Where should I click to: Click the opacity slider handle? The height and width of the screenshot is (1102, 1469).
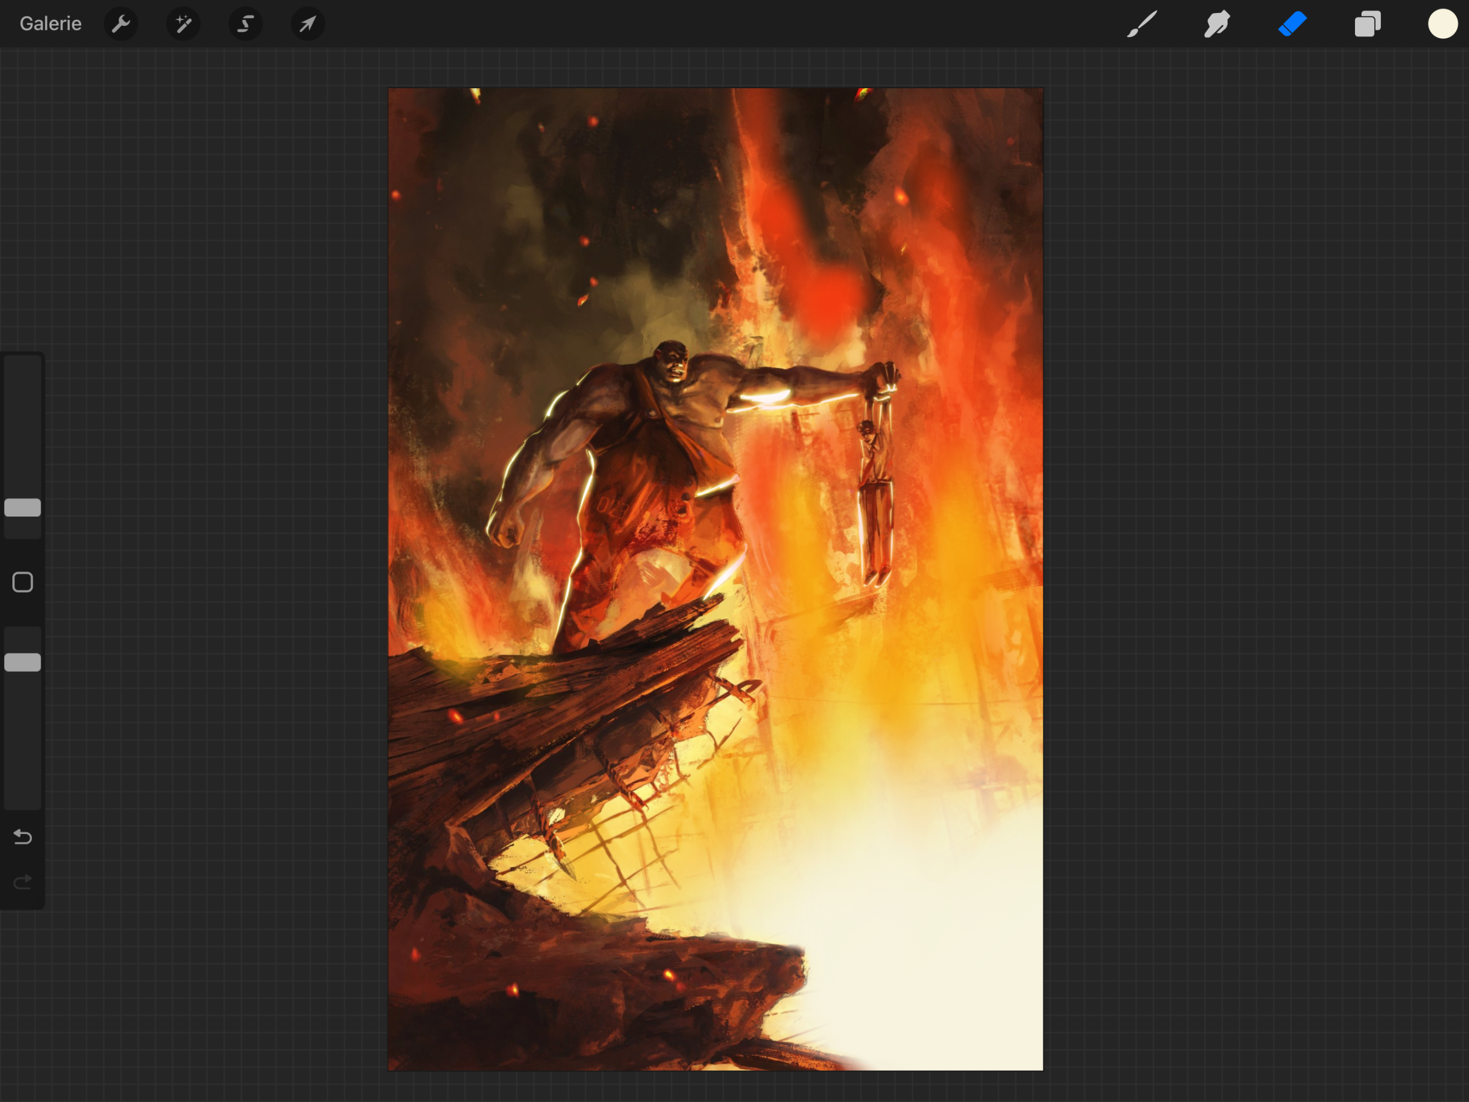click(x=22, y=662)
